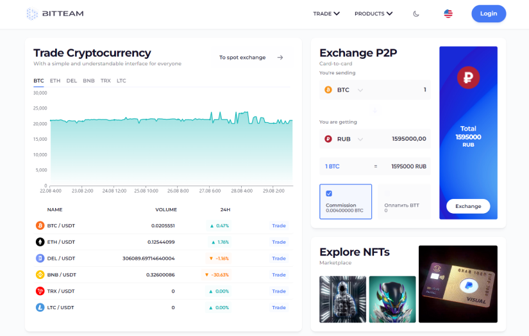This screenshot has height=336, width=529.
Task: Click the Ethereum icon in ETH / USDT row
Action: click(x=40, y=242)
